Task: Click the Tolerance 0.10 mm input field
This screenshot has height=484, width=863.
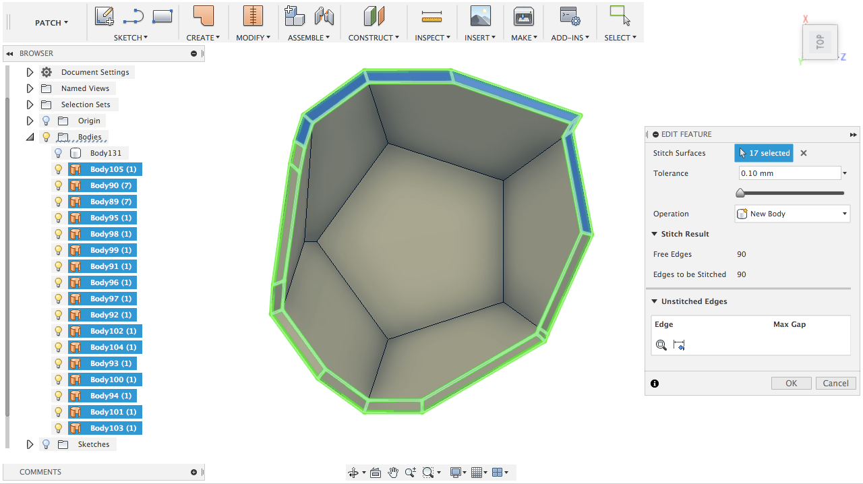Action: click(790, 173)
